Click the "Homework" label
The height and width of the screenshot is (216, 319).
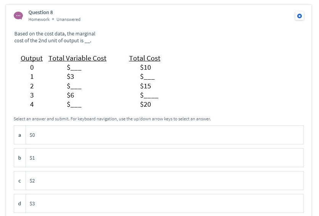tap(39, 19)
